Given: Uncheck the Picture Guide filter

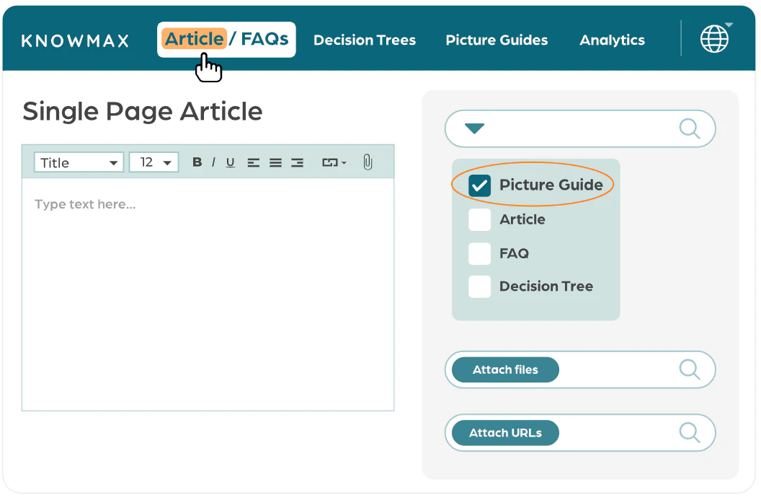Looking at the screenshot, I should coord(480,185).
